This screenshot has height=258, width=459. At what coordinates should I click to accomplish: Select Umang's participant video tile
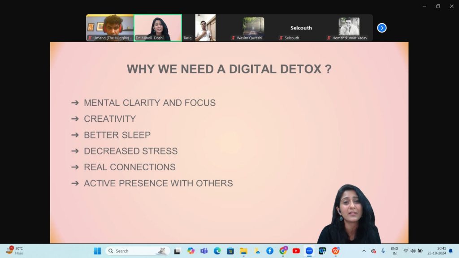click(x=110, y=28)
